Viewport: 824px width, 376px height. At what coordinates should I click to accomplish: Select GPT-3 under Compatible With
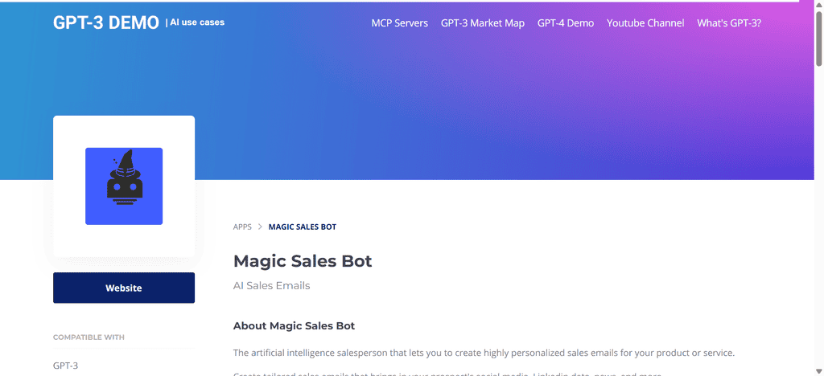pyautogui.click(x=66, y=366)
